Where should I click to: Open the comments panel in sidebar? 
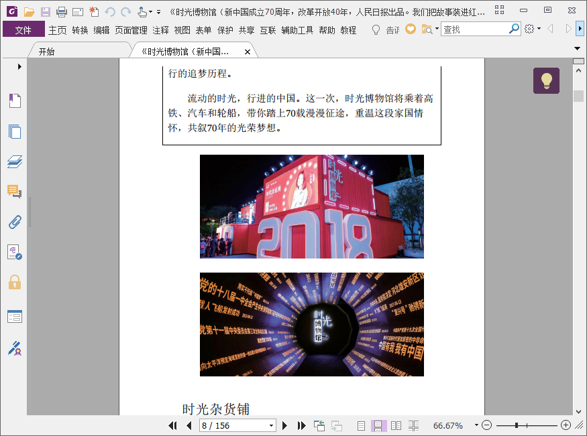click(x=15, y=192)
